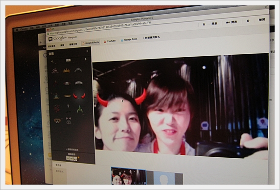Show previous effects category with left arrow
Screen dimensions: 280x190
click(52, 62)
